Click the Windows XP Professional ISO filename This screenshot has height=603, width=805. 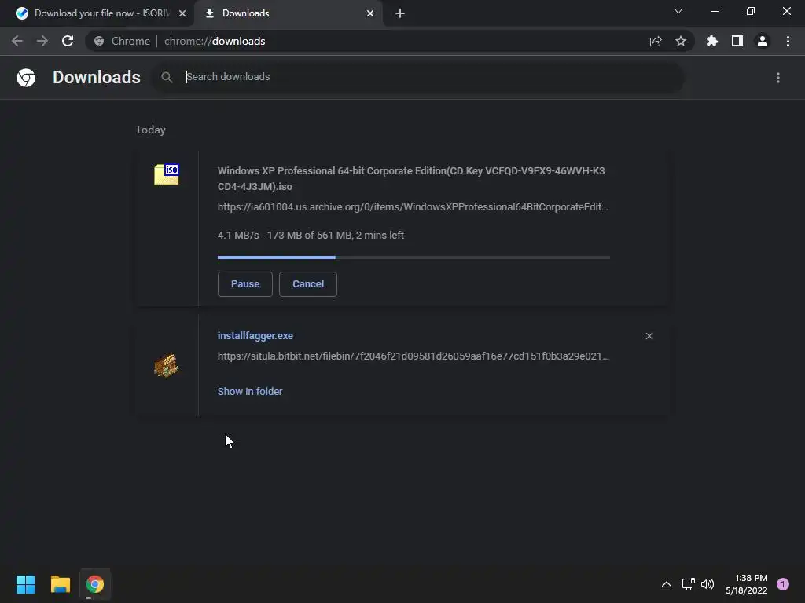tap(411, 178)
